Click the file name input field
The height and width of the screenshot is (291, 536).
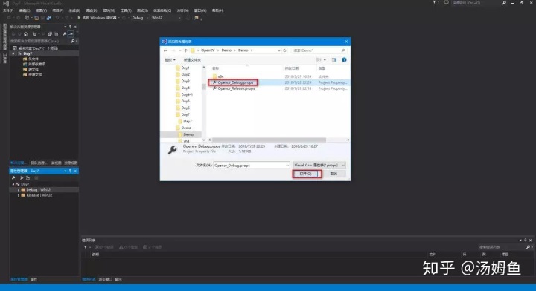tap(249, 166)
